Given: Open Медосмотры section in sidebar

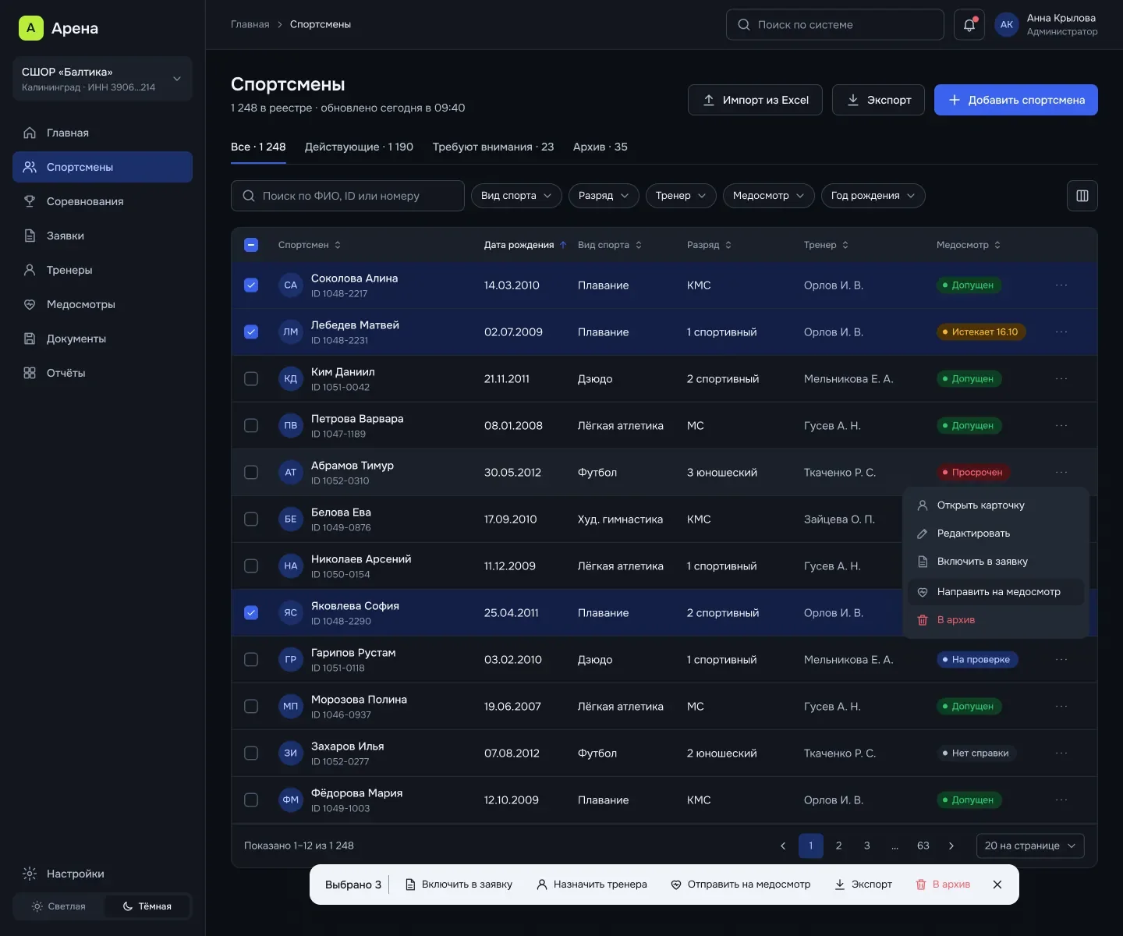Looking at the screenshot, I should [x=102, y=304].
